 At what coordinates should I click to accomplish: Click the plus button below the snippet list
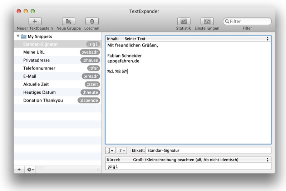(19, 170)
